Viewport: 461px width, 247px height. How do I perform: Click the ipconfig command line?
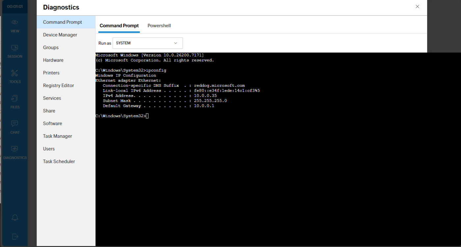coord(131,71)
